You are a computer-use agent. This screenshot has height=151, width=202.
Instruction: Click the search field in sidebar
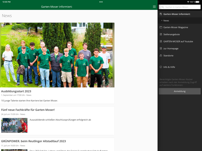pyautogui.click(x=180, y=7)
